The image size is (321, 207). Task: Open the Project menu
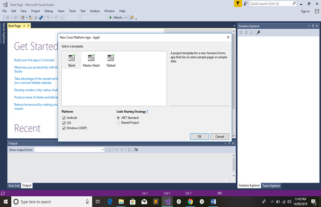[x=35, y=11]
